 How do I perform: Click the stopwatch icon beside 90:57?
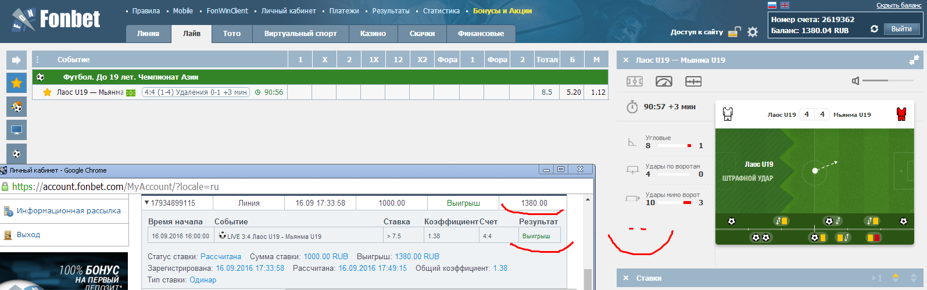632,107
